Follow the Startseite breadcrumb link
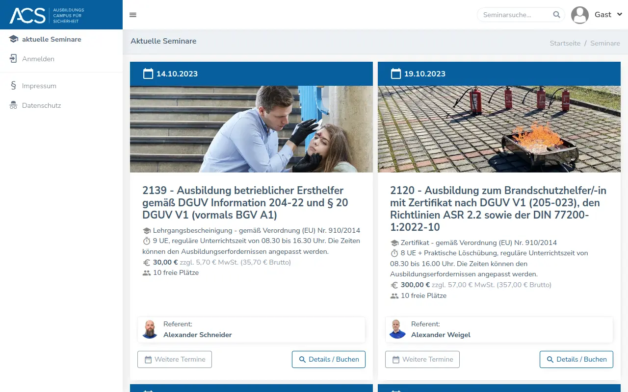628x392 pixels. click(x=565, y=43)
